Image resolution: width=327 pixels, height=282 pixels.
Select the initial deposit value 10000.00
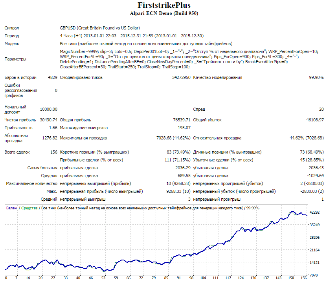(x=49, y=109)
